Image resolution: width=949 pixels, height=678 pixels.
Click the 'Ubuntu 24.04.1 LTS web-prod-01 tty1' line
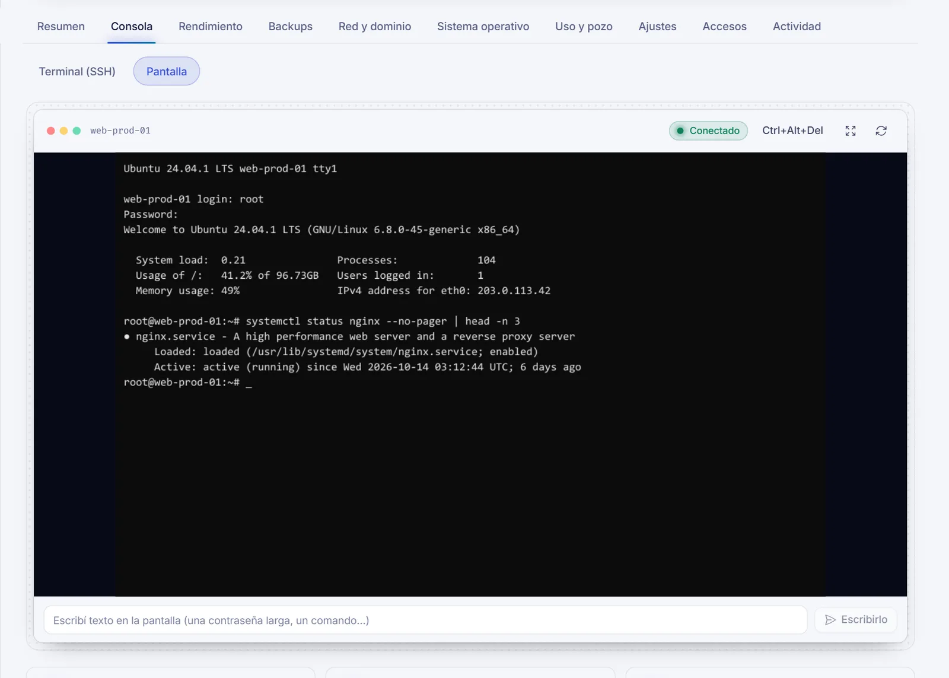230,168
